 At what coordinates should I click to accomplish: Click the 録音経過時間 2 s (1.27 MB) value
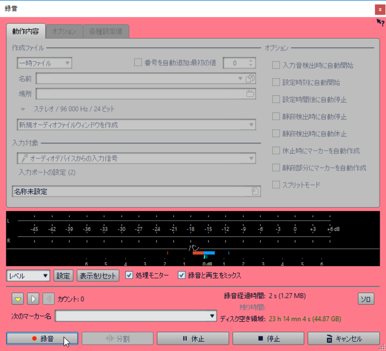[287, 295]
